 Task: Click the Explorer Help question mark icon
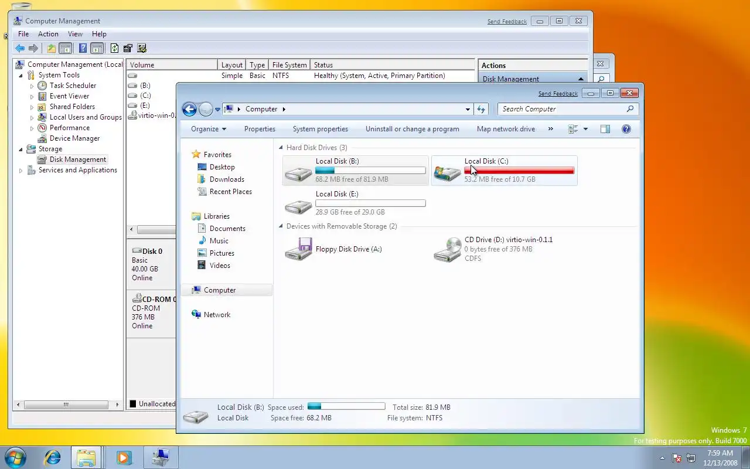coord(626,129)
